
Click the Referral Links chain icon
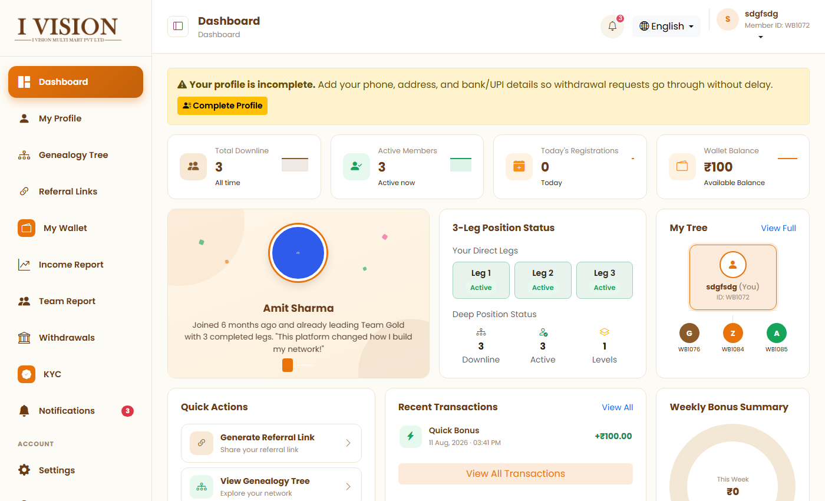[24, 192]
